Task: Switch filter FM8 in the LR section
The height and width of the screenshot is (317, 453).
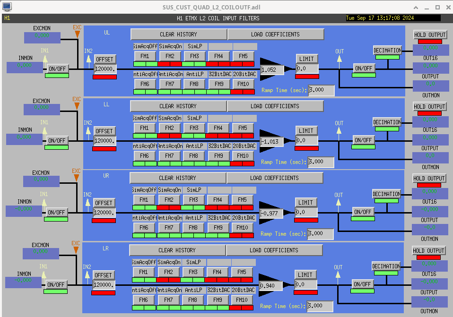Action: (x=193, y=300)
